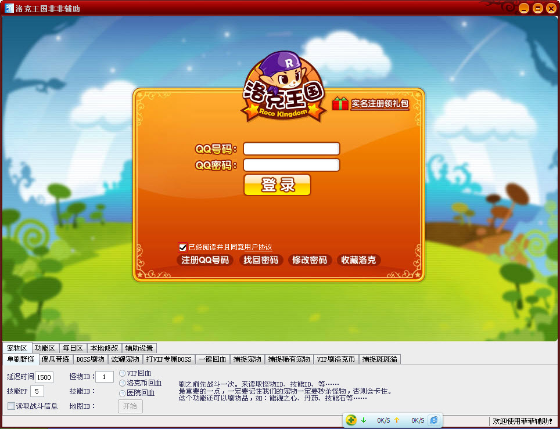This screenshot has width=560, height=429.
Task: Click the 技能PP field showing 5
Action: click(x=37, y=391)
